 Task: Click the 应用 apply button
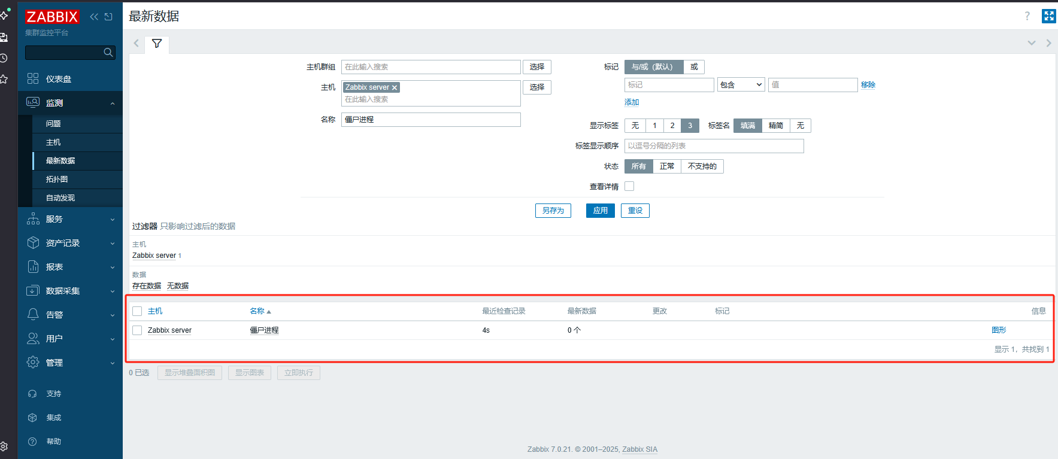click(x=601, y=211)
